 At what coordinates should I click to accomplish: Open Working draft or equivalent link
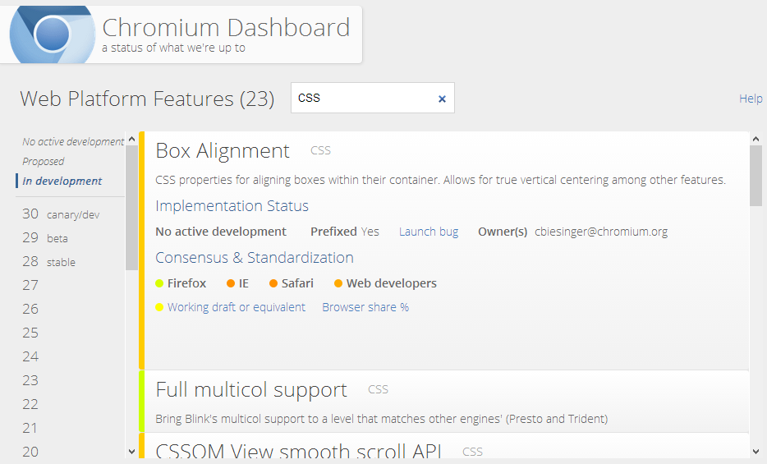click(237, 307)
